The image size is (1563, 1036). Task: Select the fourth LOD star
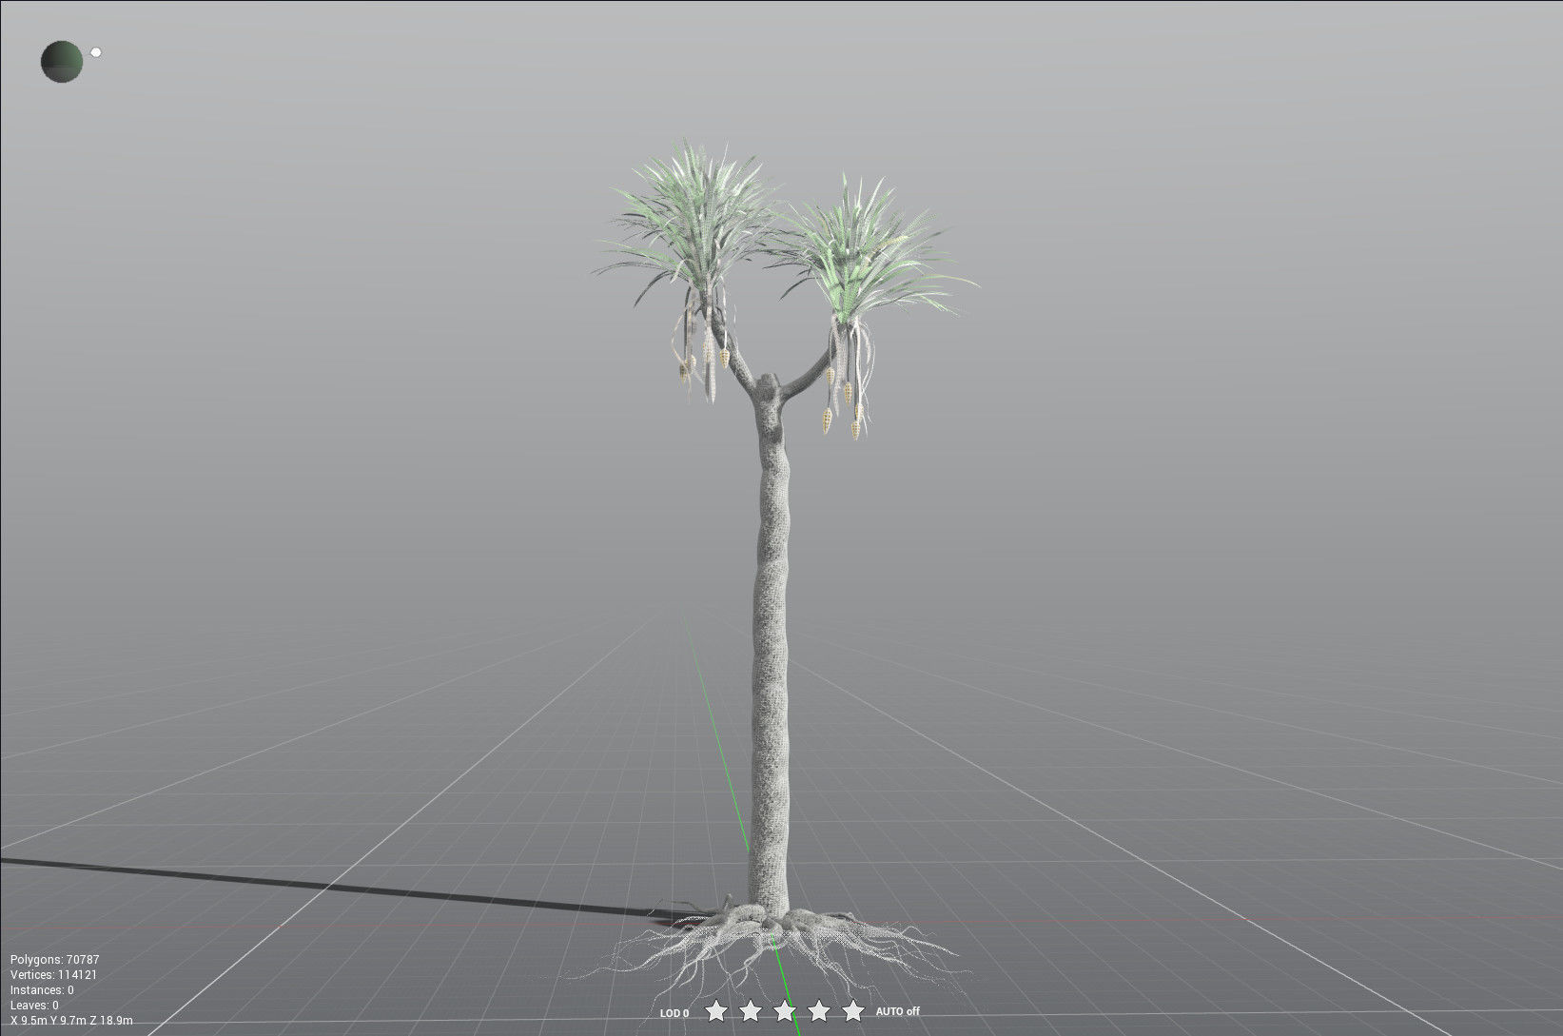tap(819, 1010)
